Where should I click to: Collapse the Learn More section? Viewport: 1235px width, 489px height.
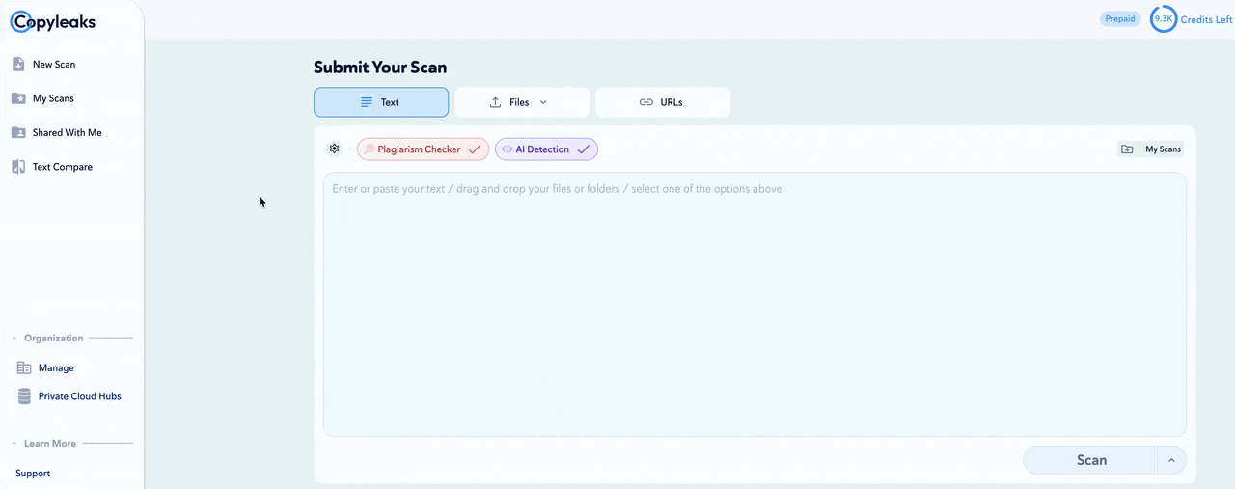tap(14, 444)
